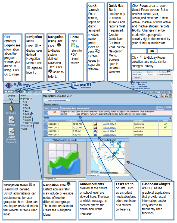
Task: Expand the WESD tree node
Action: [21, 129]
